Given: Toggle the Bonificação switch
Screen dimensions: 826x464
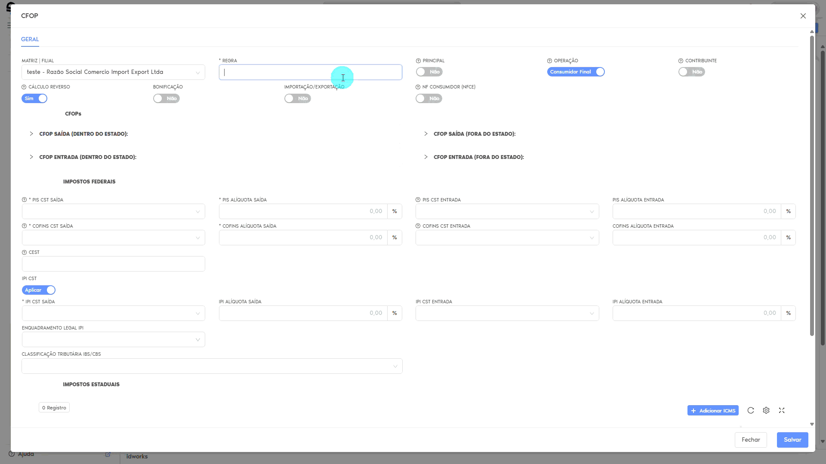Looking at the screenshot, I should (166, 98).
